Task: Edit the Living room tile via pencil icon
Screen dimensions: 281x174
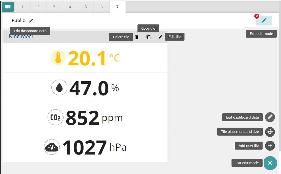Action: (160, 37)
